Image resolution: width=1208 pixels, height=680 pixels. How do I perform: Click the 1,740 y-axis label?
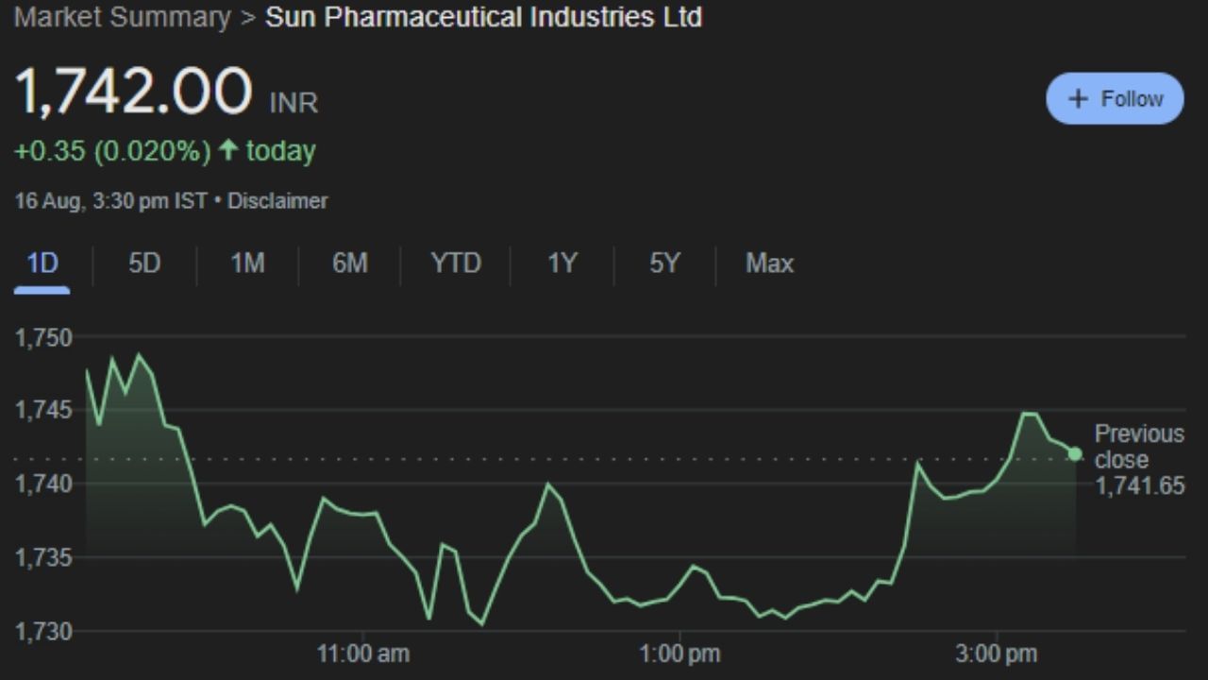click(43, 484)
